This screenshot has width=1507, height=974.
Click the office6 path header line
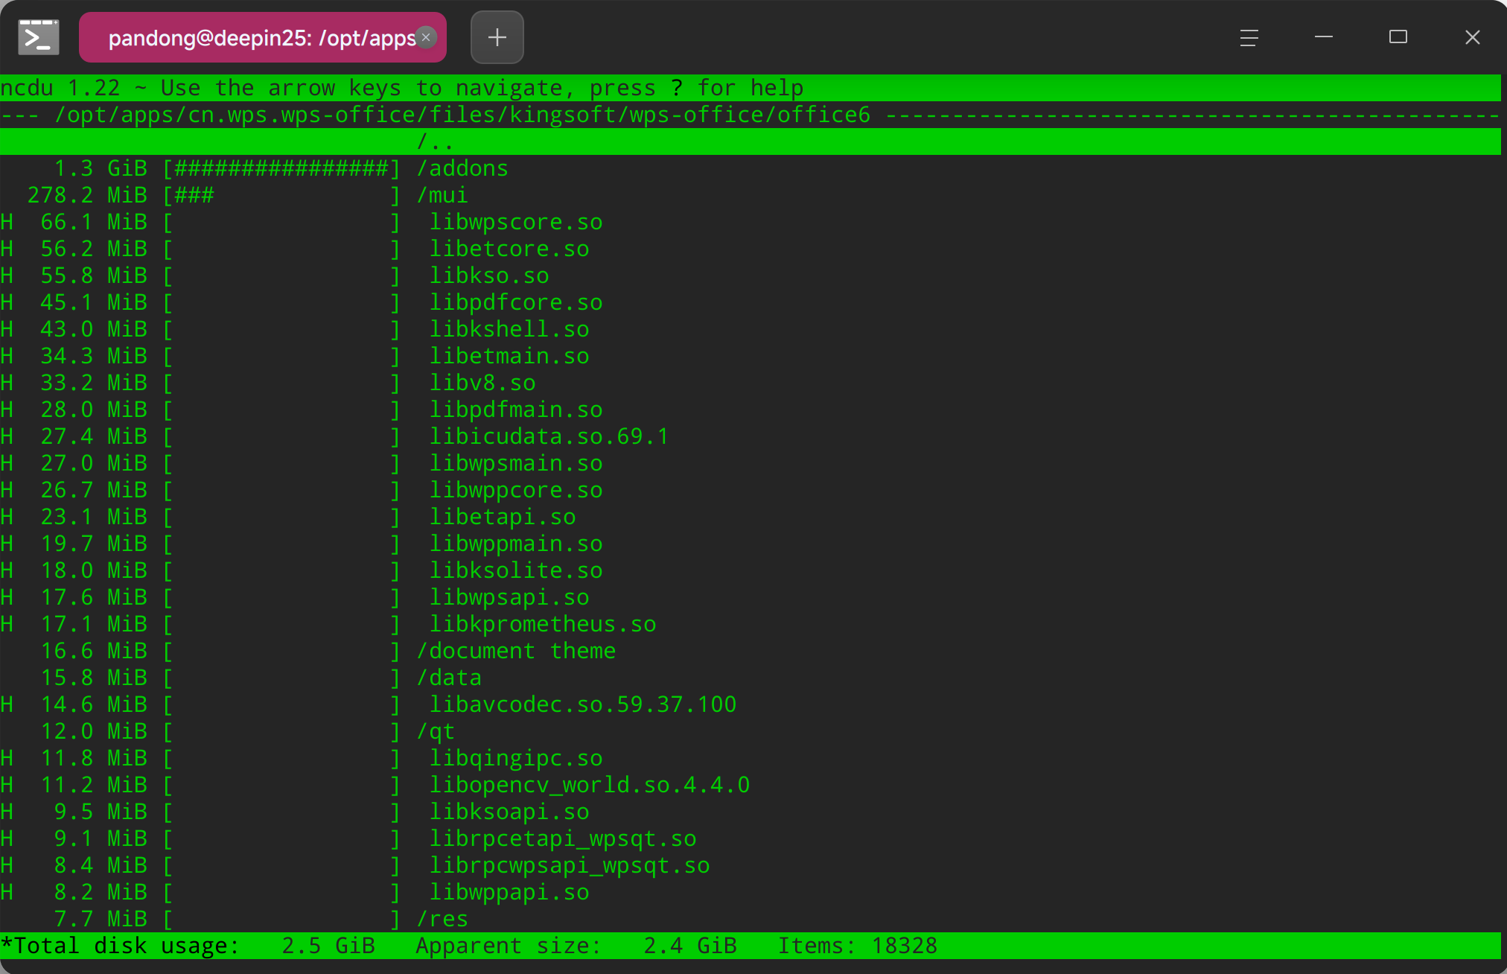(x=751, y=115)
